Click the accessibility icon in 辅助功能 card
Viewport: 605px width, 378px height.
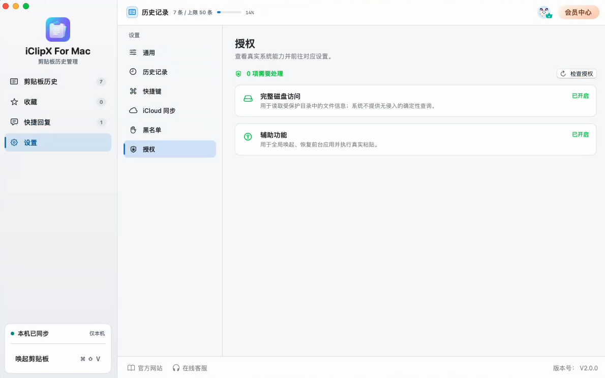point(248,136)
